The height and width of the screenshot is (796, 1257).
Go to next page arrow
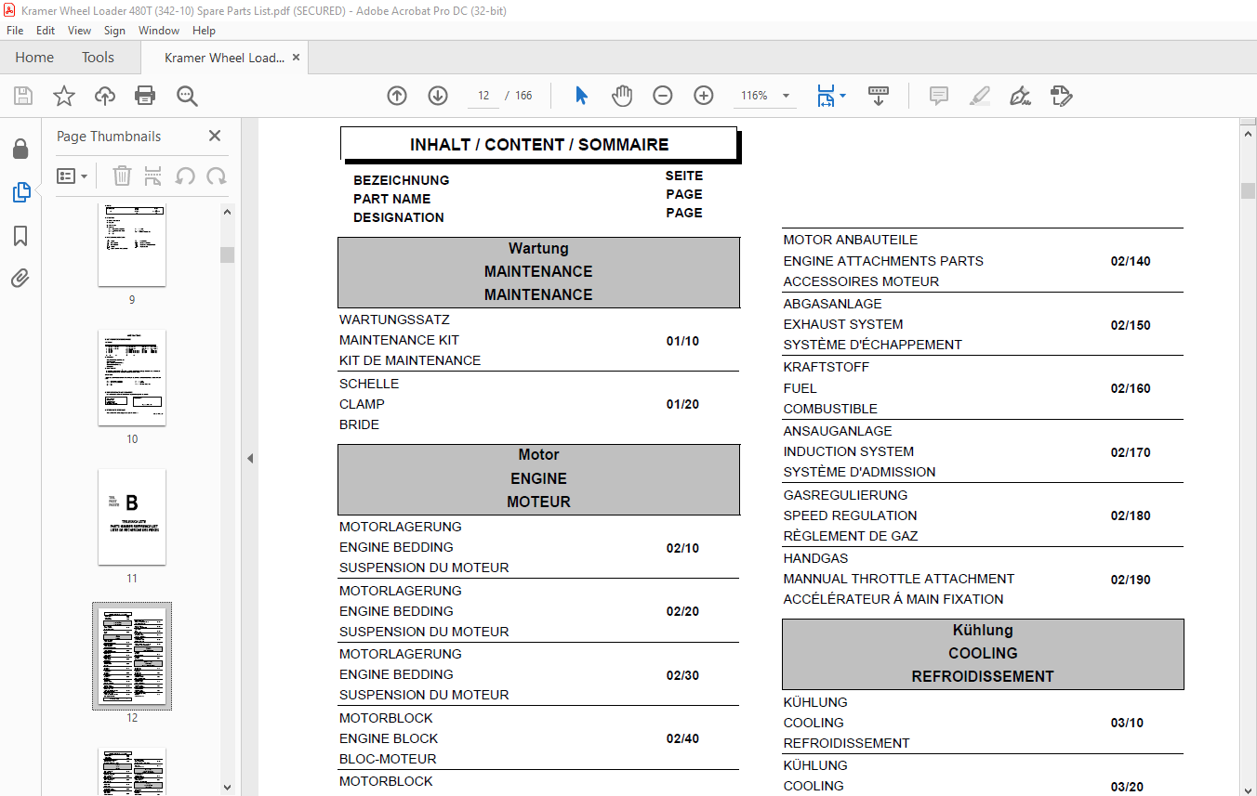438,96
